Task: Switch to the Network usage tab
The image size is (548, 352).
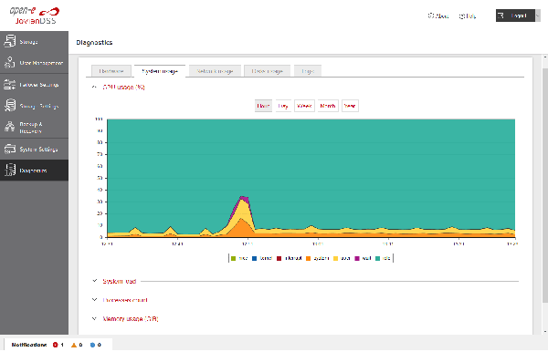Action: pyautogui.click(x=215, y=71)
